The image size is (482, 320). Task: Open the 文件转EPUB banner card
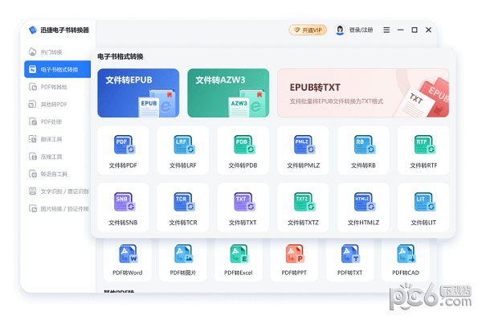(x=138, y=93)
